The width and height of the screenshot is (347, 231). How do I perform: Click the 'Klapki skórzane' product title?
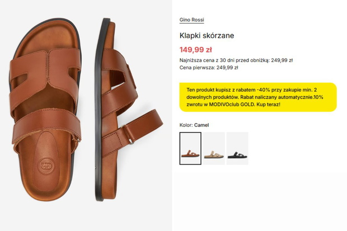(x=207, y=36)
